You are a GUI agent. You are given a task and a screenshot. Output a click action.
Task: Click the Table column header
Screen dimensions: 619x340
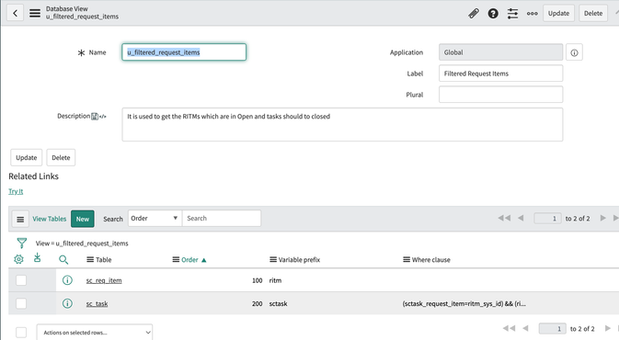point(103,259)
